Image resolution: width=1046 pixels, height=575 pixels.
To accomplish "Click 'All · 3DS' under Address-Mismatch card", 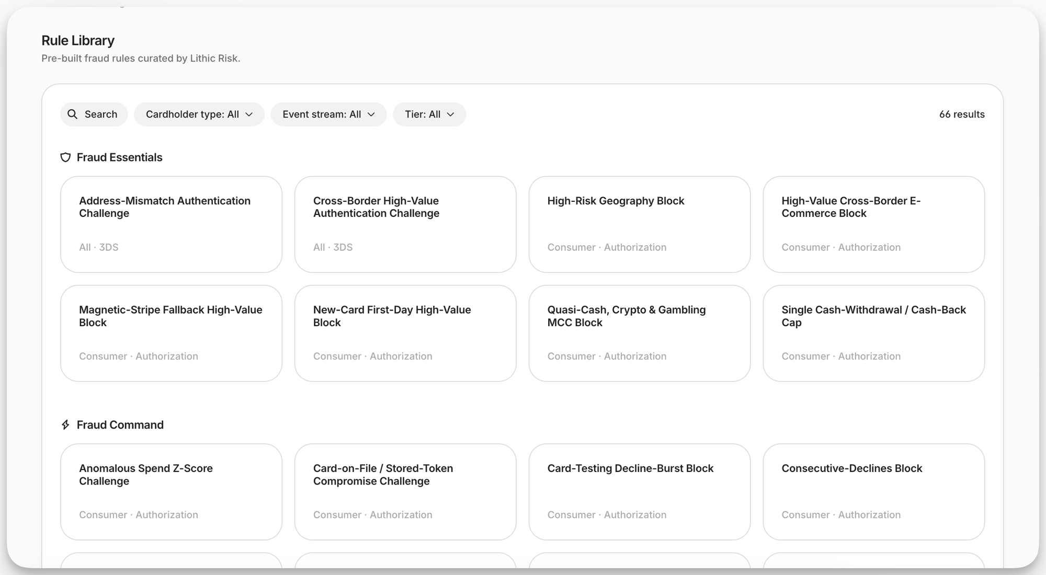I will [99, 247].
